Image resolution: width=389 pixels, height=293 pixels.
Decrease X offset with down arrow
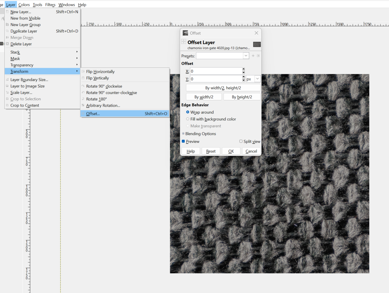coord(243,73)
